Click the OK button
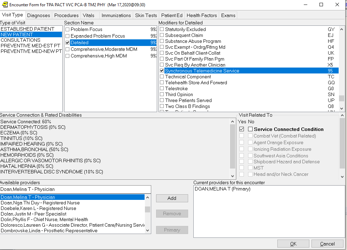347x250 pixels. pyautogui.click(x=293, y=244)
